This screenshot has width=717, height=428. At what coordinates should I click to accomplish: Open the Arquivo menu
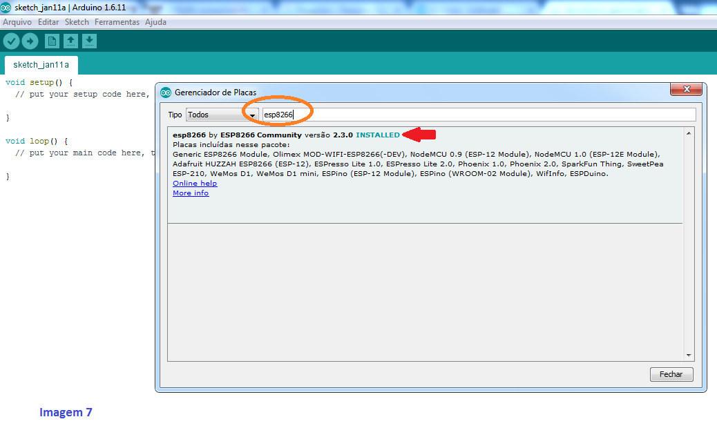coord(17,22)
